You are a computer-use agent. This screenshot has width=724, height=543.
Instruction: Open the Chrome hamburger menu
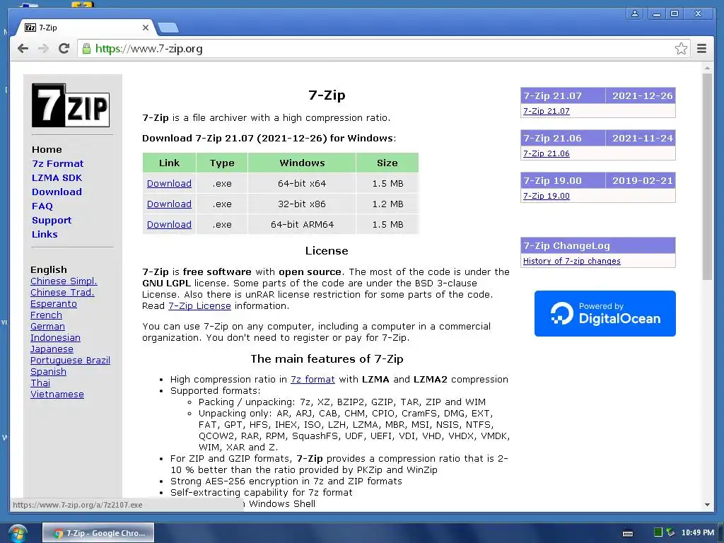coord(701,49)
